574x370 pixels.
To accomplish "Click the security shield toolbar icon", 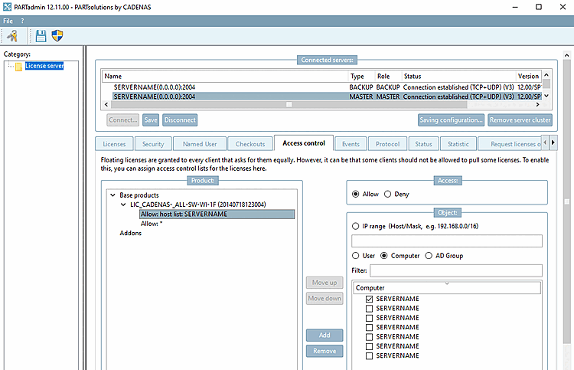I will coord(57,36).
